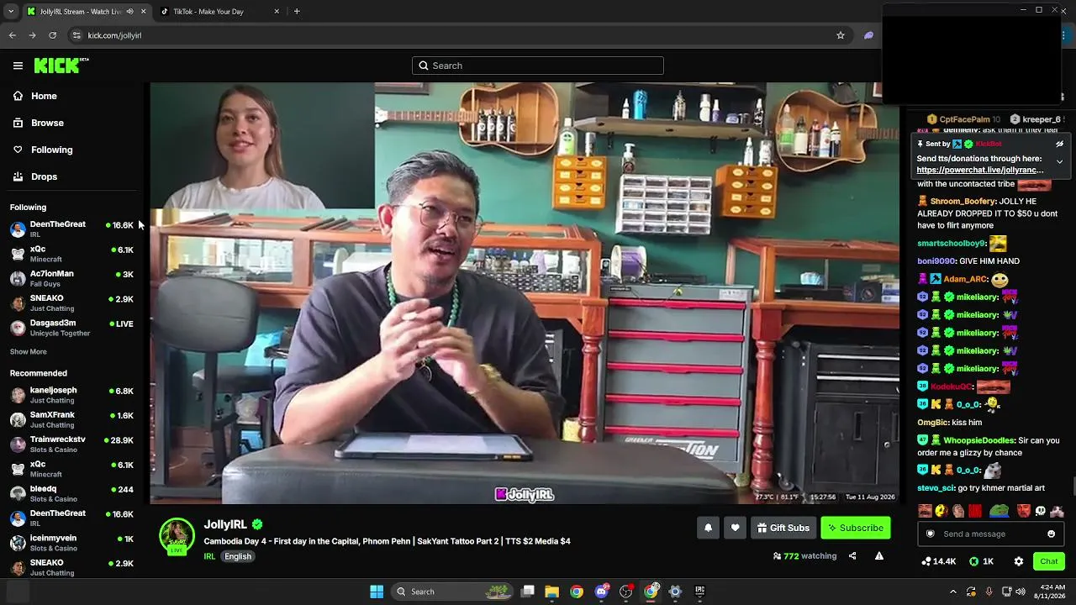Image resolution: width=1076 pixels, height=605 pixels.
Task: Open chat settings gear
Action: point(1019,561)
